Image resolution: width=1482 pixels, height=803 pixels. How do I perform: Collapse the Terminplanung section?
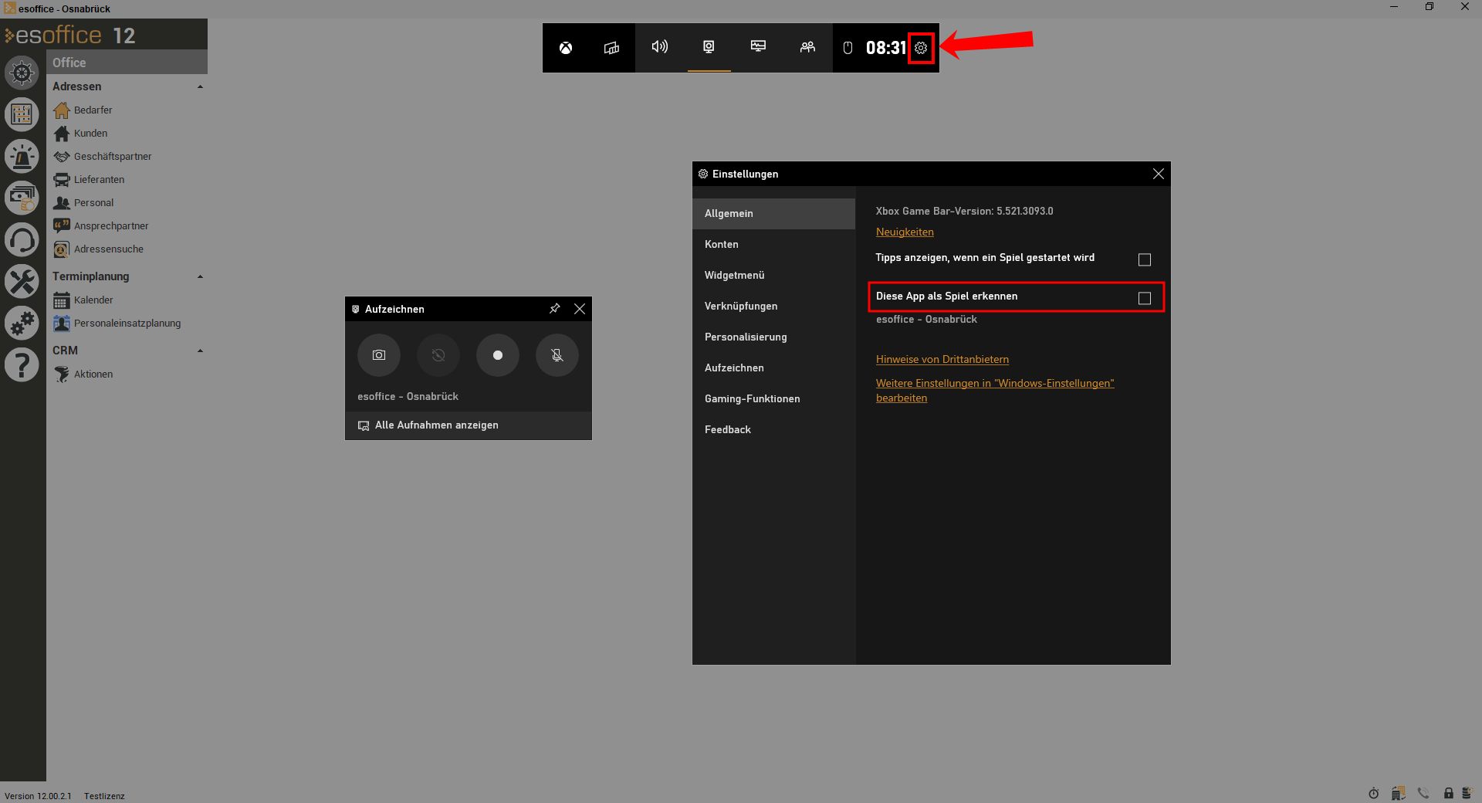pos(200,276)
